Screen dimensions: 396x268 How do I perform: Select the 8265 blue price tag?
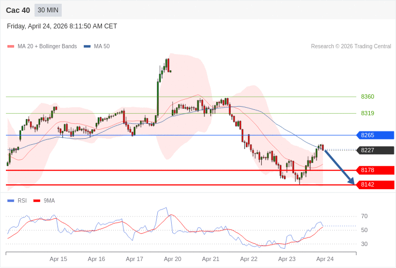click(375, 135)
